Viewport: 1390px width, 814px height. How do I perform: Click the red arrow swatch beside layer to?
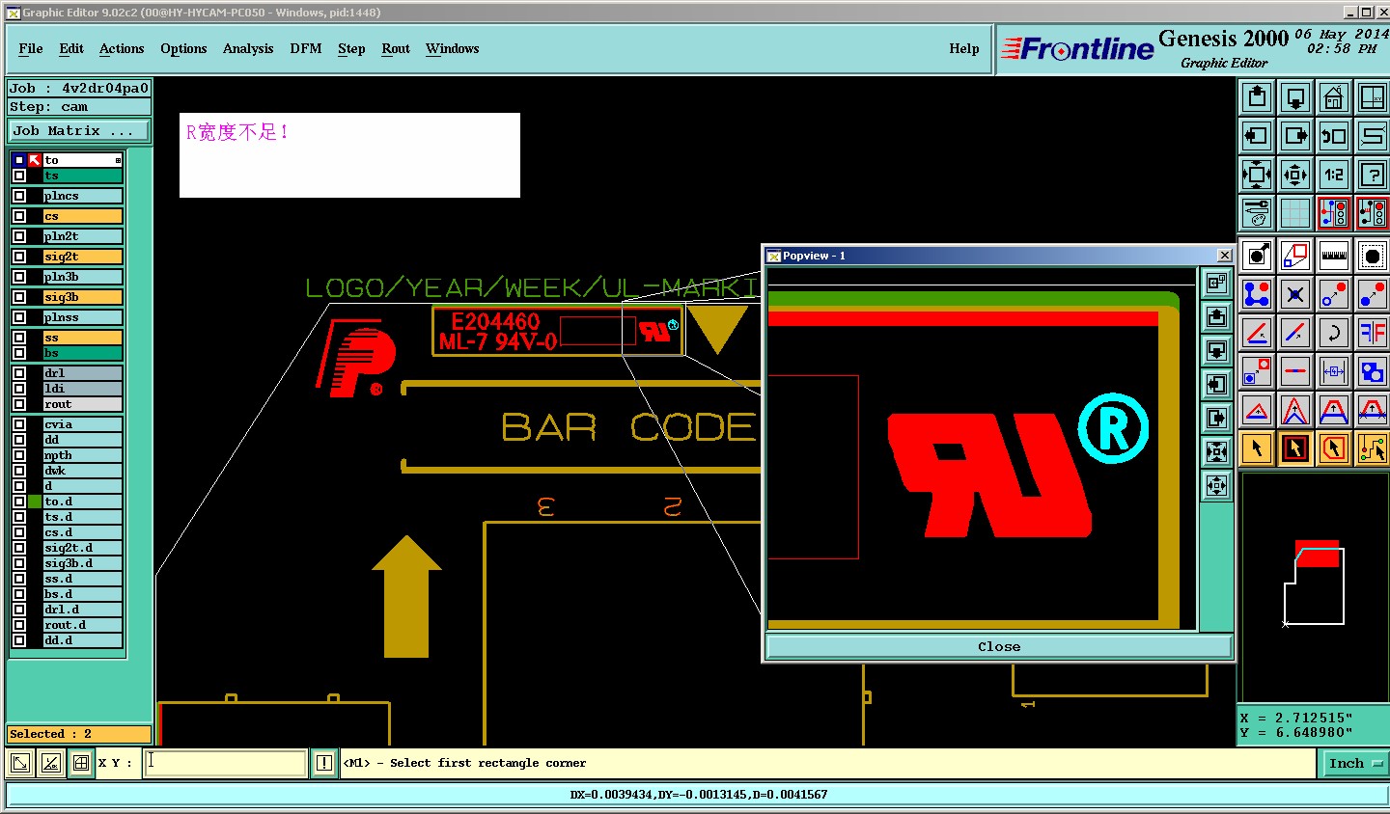(35, 160)
